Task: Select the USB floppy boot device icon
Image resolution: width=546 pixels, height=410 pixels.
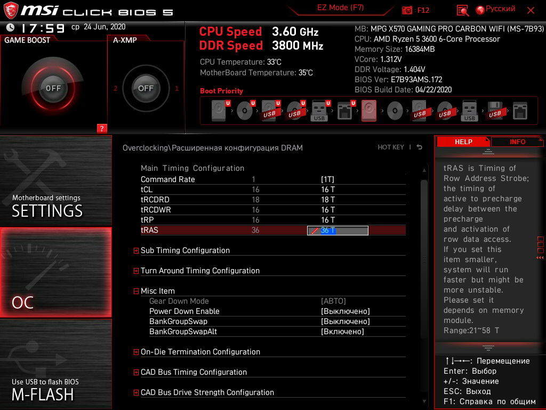Action: tap(495, 111)
